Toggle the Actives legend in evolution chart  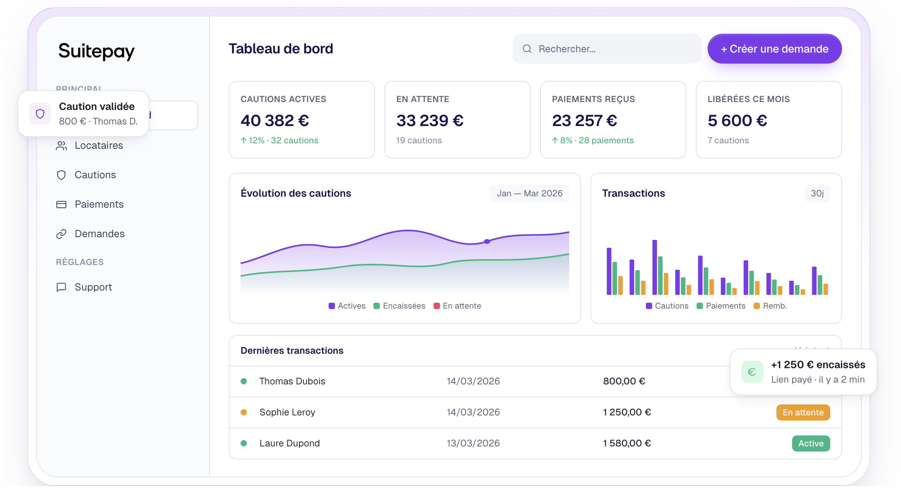click(x=347, y=306)
